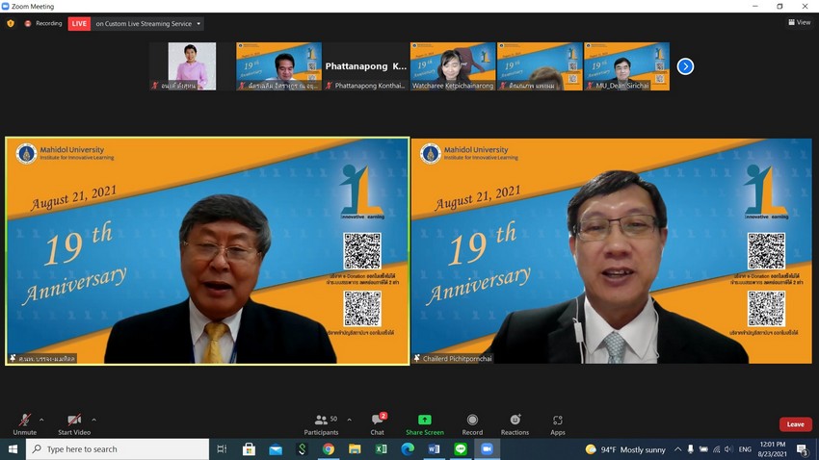This screenshot has width=819, height=460.
Task: Click Chailerd Pichitpornchai's large video tile
Action: coord(611,251)
